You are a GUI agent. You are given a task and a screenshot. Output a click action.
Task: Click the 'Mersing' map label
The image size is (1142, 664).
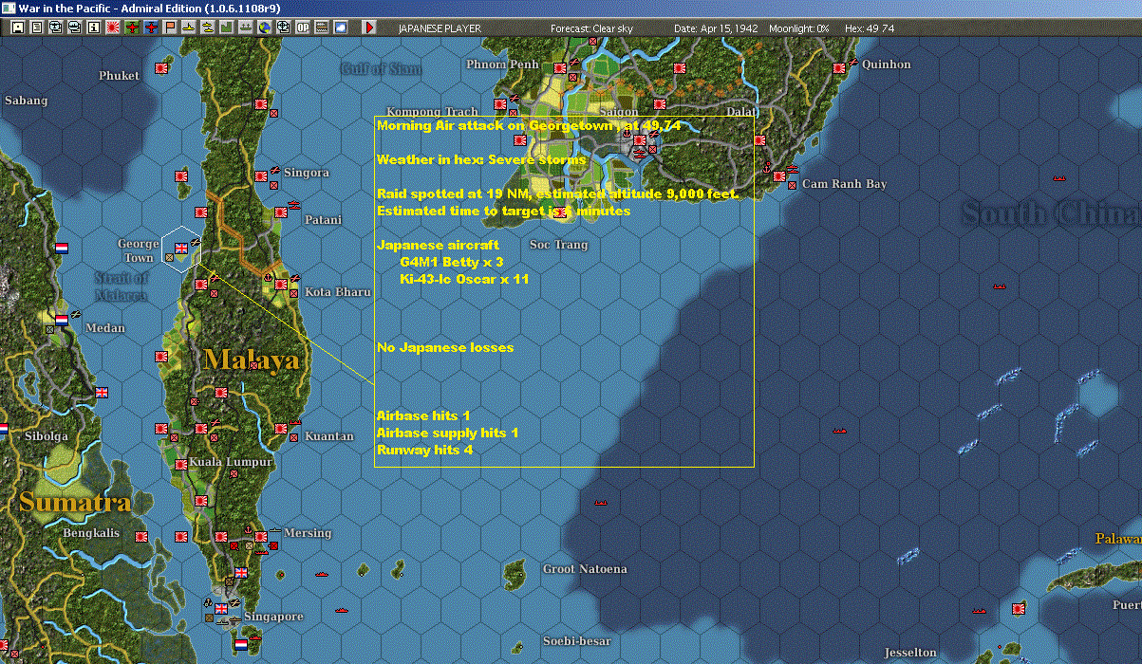pos(308,533)
